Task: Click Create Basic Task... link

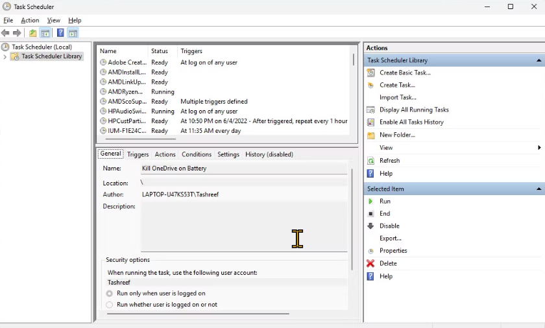Action: pyautogui.click(x=405, y=73)
